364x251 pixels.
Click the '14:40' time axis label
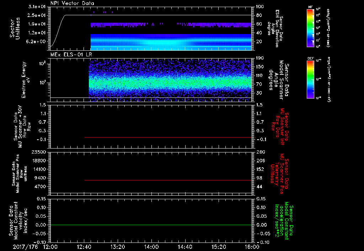click(x=185, y=247)
